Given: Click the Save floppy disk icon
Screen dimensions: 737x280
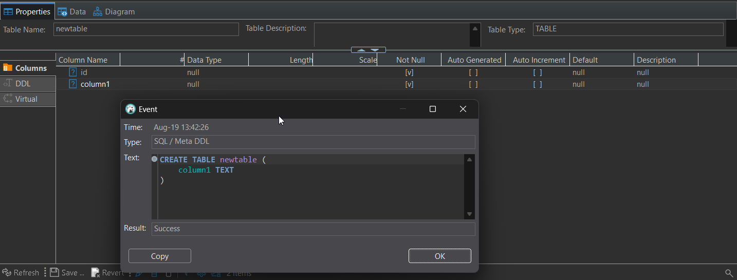Looking at the screenshot, I should (54, 272).
